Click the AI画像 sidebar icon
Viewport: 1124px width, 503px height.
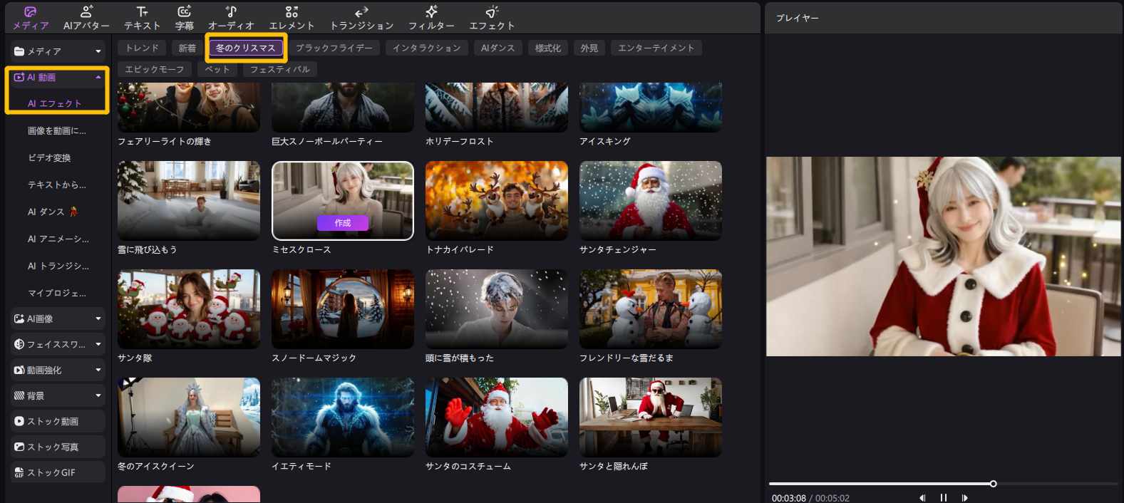click(19, 318)
